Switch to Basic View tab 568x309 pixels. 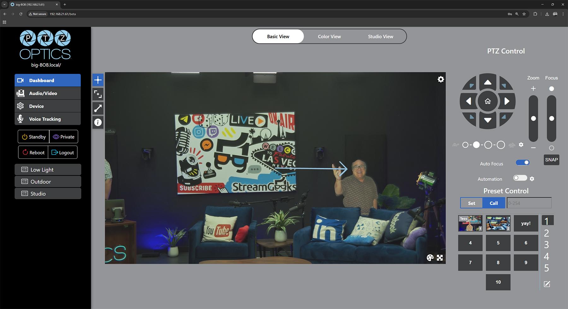tap(278, 37)
